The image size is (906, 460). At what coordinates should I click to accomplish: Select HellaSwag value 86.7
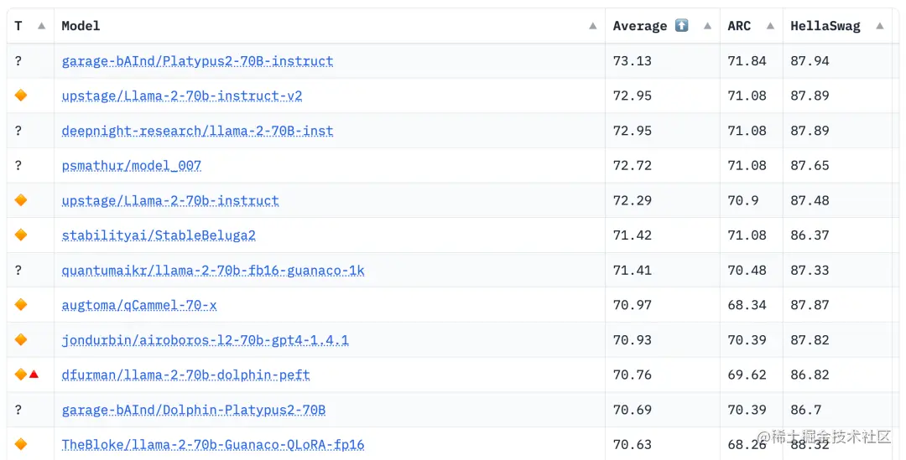[x=806, y=411]
